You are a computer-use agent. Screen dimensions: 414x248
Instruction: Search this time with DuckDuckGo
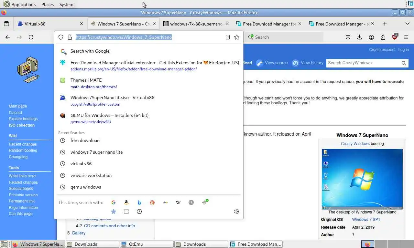152,202
